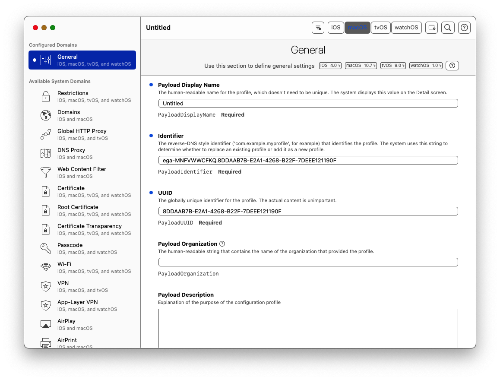Open the iOS 4.0 version stepper
Viewport: 500px width, 380px height.
pyautogui.click(x=330, y=65)
